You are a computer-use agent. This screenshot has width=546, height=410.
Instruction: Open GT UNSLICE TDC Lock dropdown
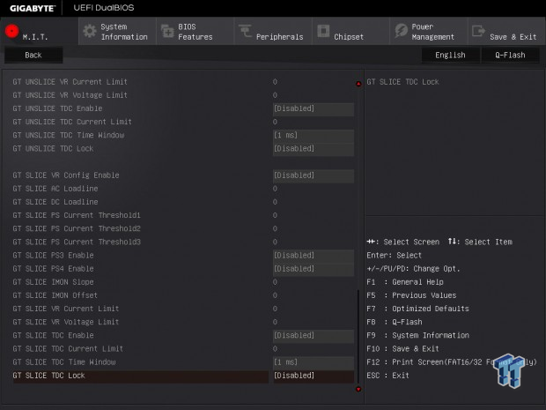(314, 149)
